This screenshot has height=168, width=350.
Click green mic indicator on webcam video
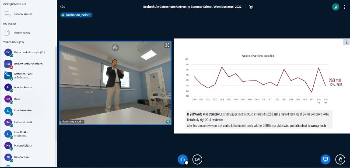[168, 122]
